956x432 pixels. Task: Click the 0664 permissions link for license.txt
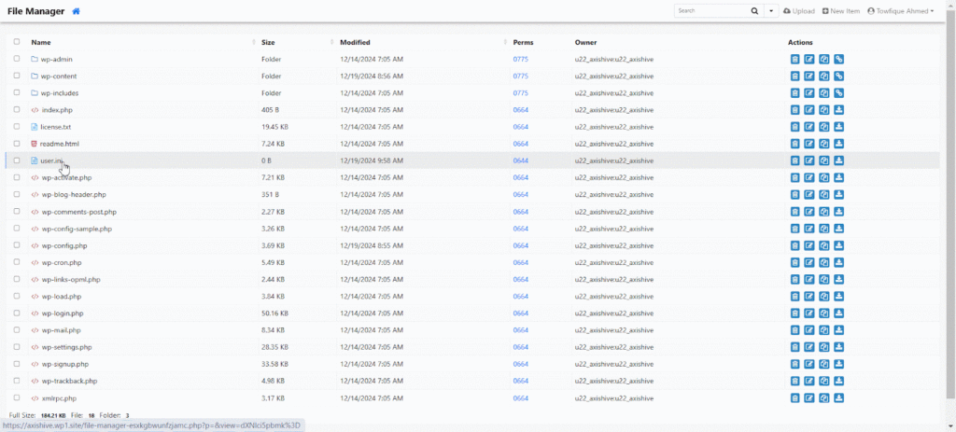521,127
